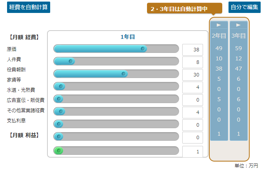Click the green 月額利益 slider handle
This screenshot has height=169, width=263.
point(59,151)
